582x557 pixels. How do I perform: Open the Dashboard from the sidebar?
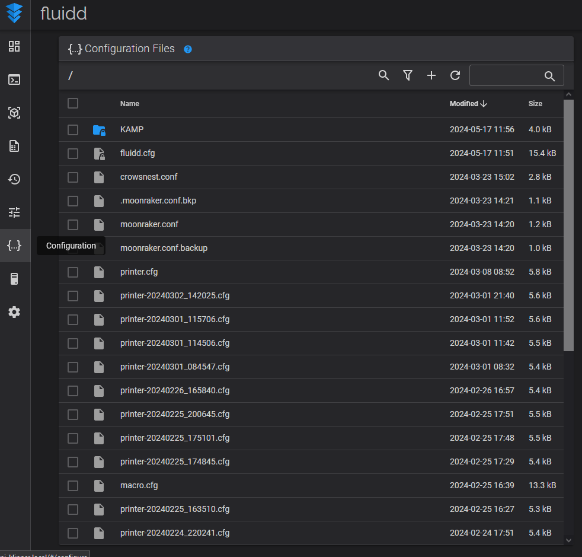(x=14, y=46)
